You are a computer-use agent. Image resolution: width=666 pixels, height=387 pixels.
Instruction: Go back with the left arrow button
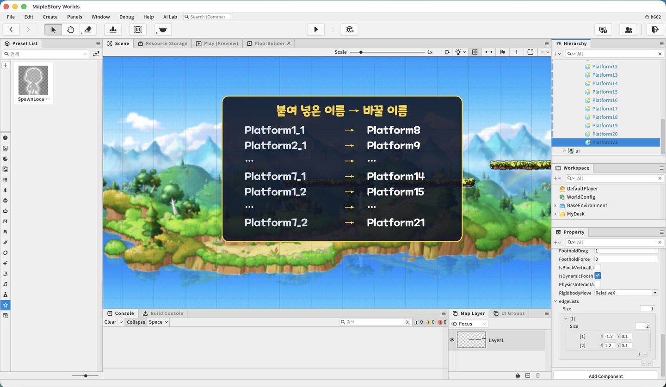[x=11, y=30]
